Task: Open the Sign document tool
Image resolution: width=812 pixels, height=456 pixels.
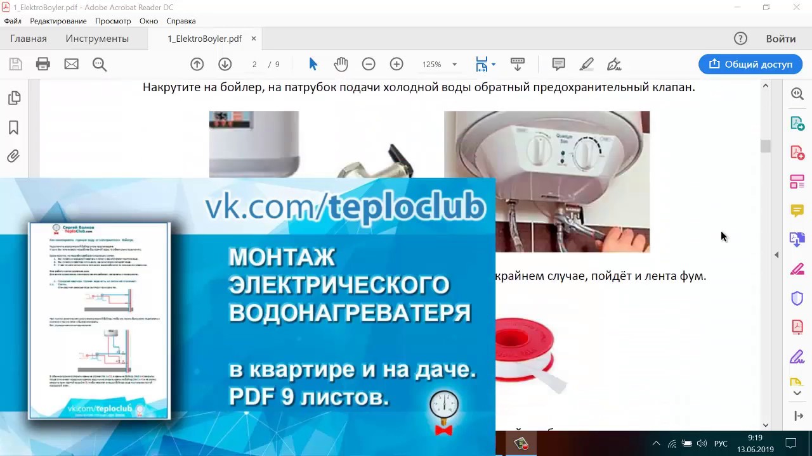Action: pyautogui.click(x=614, y=64)
